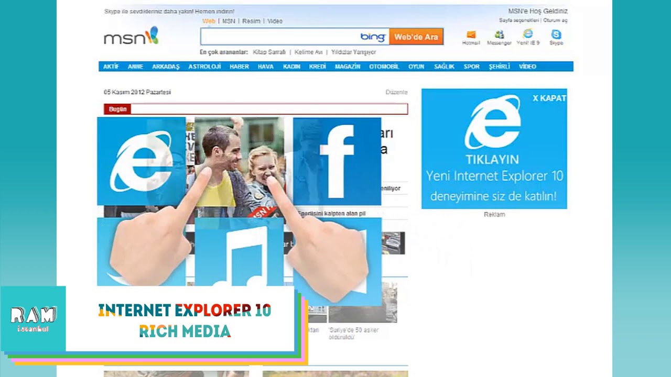This screenshot has height=377, width=671.
Task: Click the date text 05 Kasım 2012 Pazartesi
Action: click(137, 92)
